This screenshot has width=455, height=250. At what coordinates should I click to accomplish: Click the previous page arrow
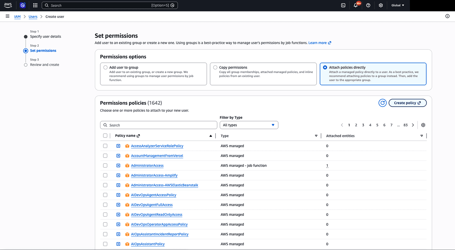(342, 125)
